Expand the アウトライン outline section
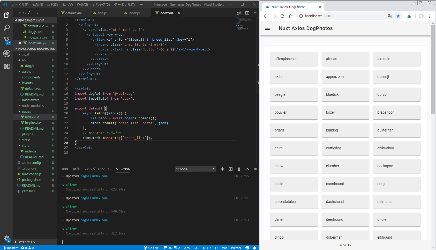The width and height of the screenshot is (436, 250). tap(27, 242)
